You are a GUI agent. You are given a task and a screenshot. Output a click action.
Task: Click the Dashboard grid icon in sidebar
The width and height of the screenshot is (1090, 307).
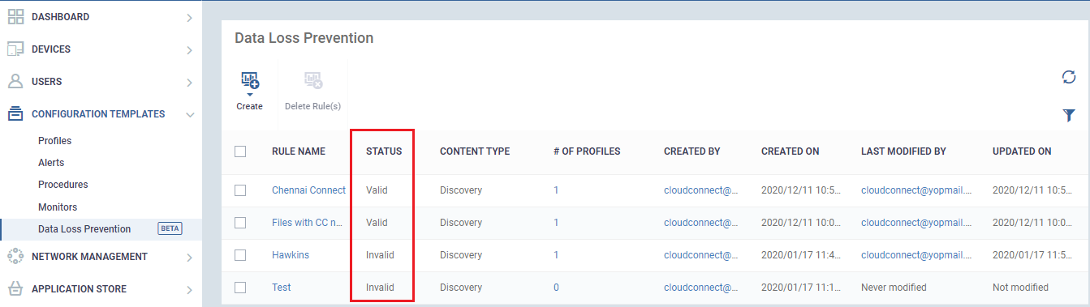(15, 17)
